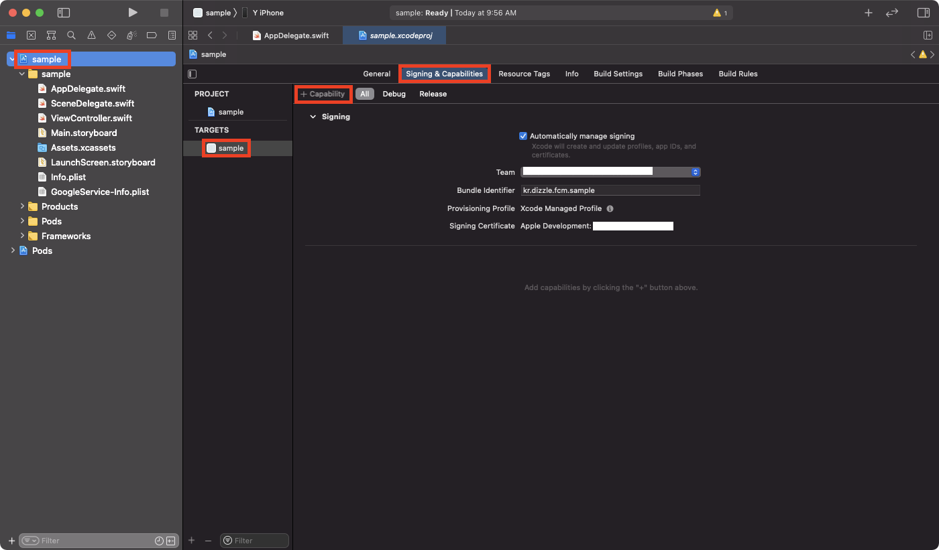939x550 pixels.
Task: Jump to previous issue arrow in jump bar
Action: 912,54
